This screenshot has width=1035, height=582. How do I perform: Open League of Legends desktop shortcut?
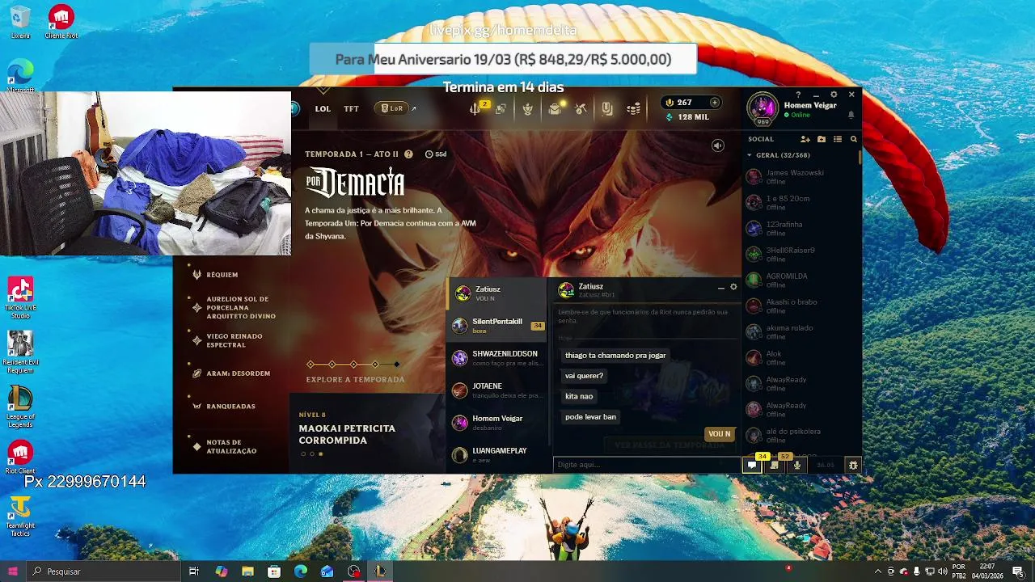[x=20, y=407]
